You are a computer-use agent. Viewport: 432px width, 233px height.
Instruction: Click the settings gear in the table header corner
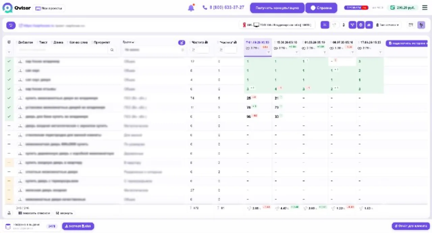(9, 42)
